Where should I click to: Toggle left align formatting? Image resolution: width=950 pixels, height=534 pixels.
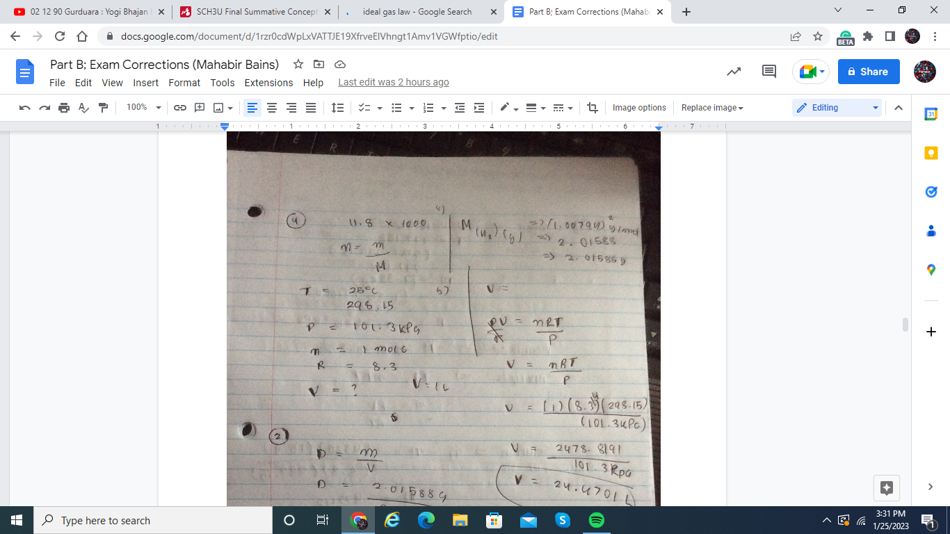pos(252,108)
